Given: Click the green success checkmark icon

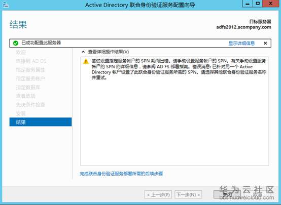Looking at the screenshot, I should (16, 43).
